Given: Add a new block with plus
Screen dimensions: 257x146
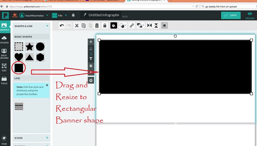Looking at the screenshot, I should point(91,42).
